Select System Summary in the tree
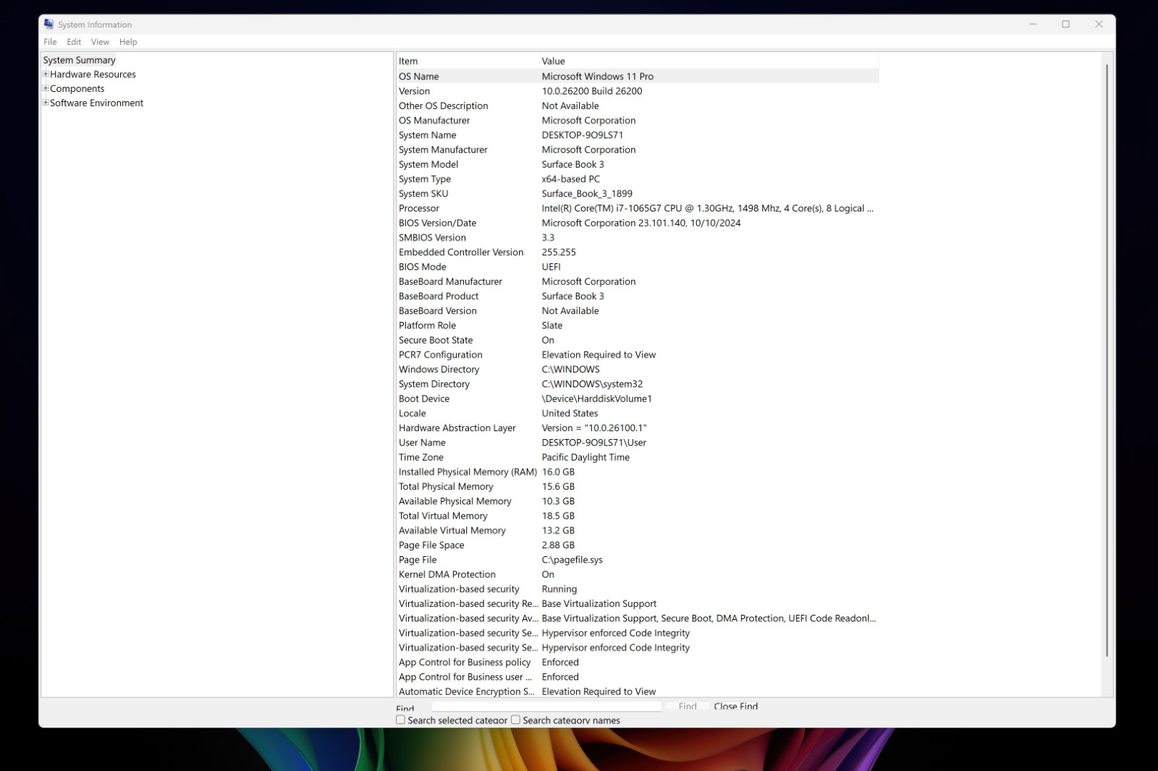1158x771 pixels. [x=79, y=60]
